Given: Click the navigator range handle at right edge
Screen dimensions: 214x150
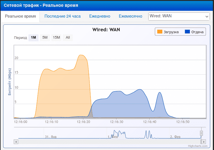Looking at the screenshot, I should coord(201,133).
